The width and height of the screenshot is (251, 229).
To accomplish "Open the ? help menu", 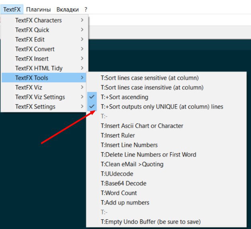I will click(86, 10).
